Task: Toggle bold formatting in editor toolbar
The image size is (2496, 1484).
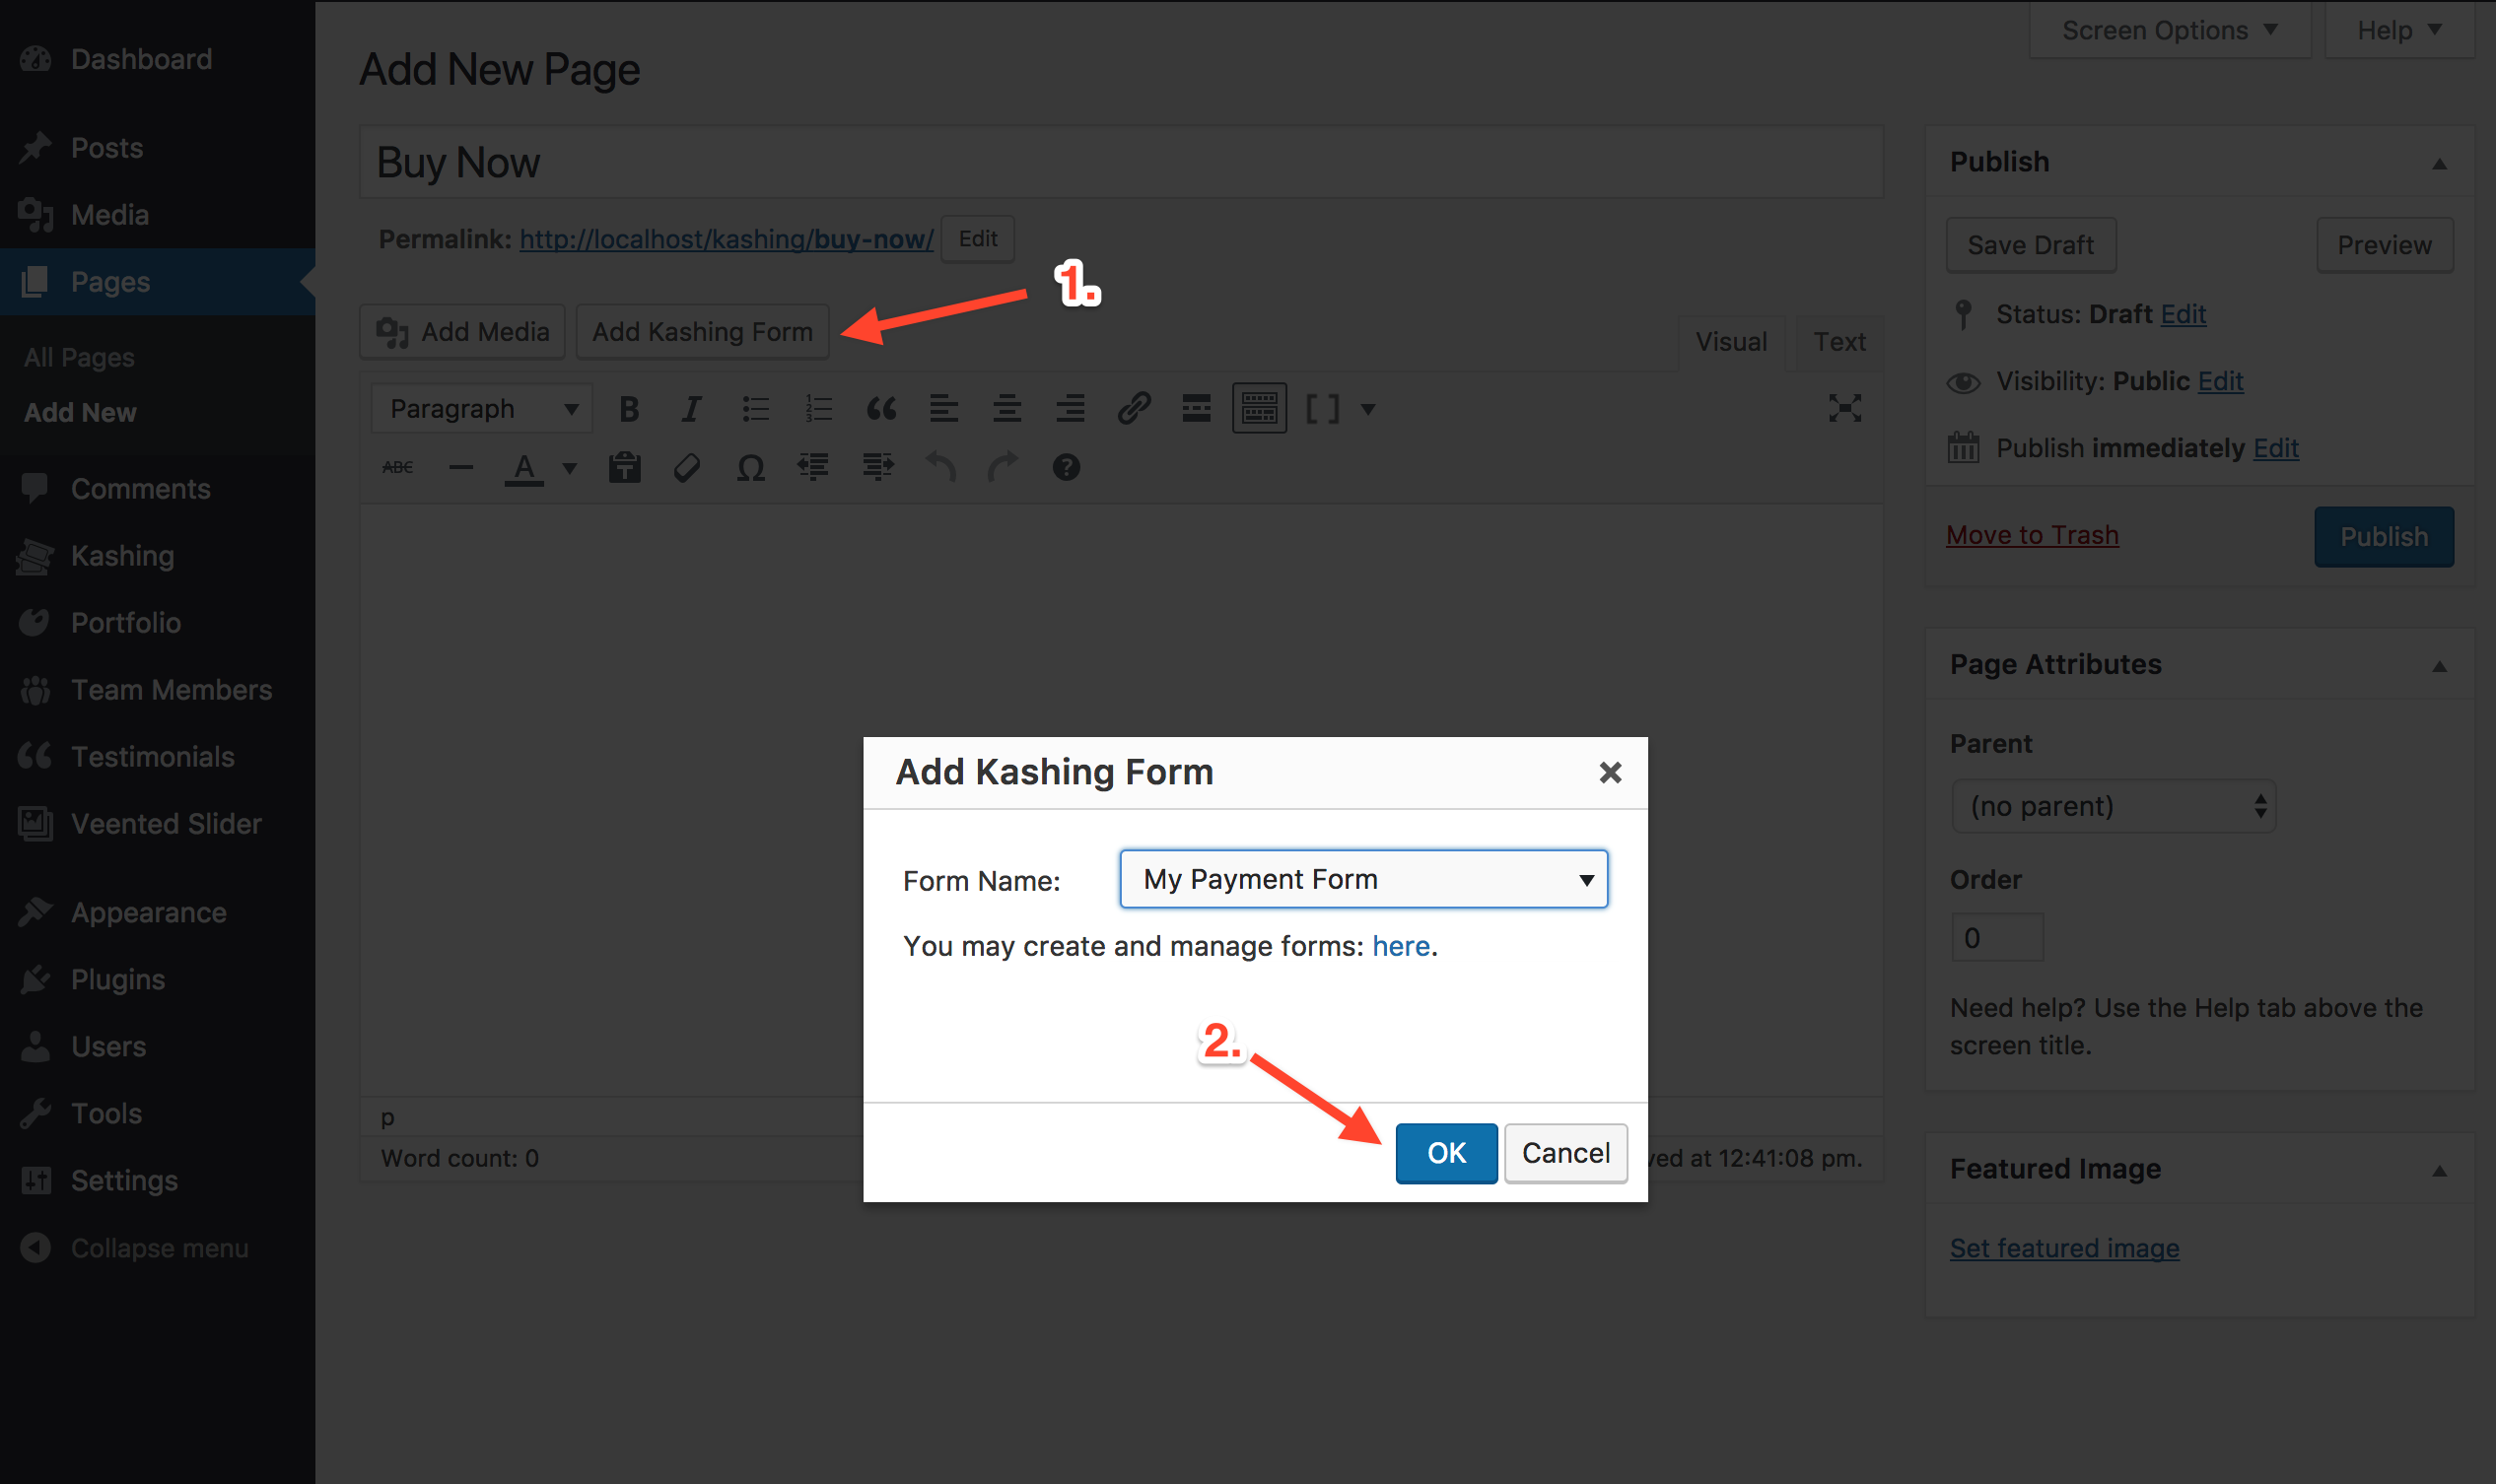Action: 628,409
